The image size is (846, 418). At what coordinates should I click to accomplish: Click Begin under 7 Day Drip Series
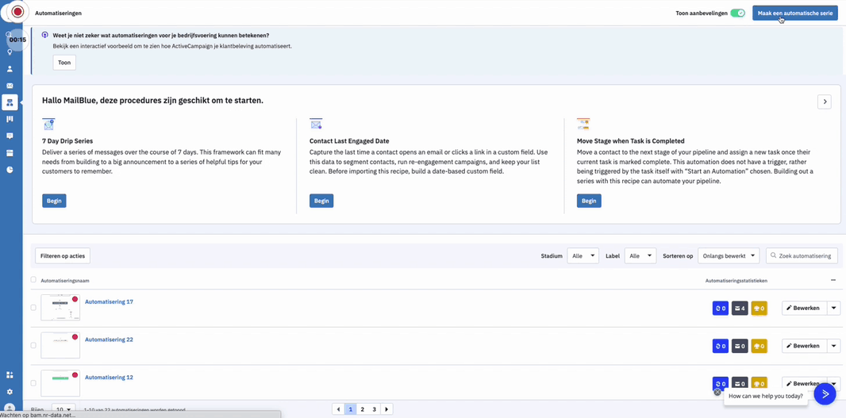(x=54, y=201)
